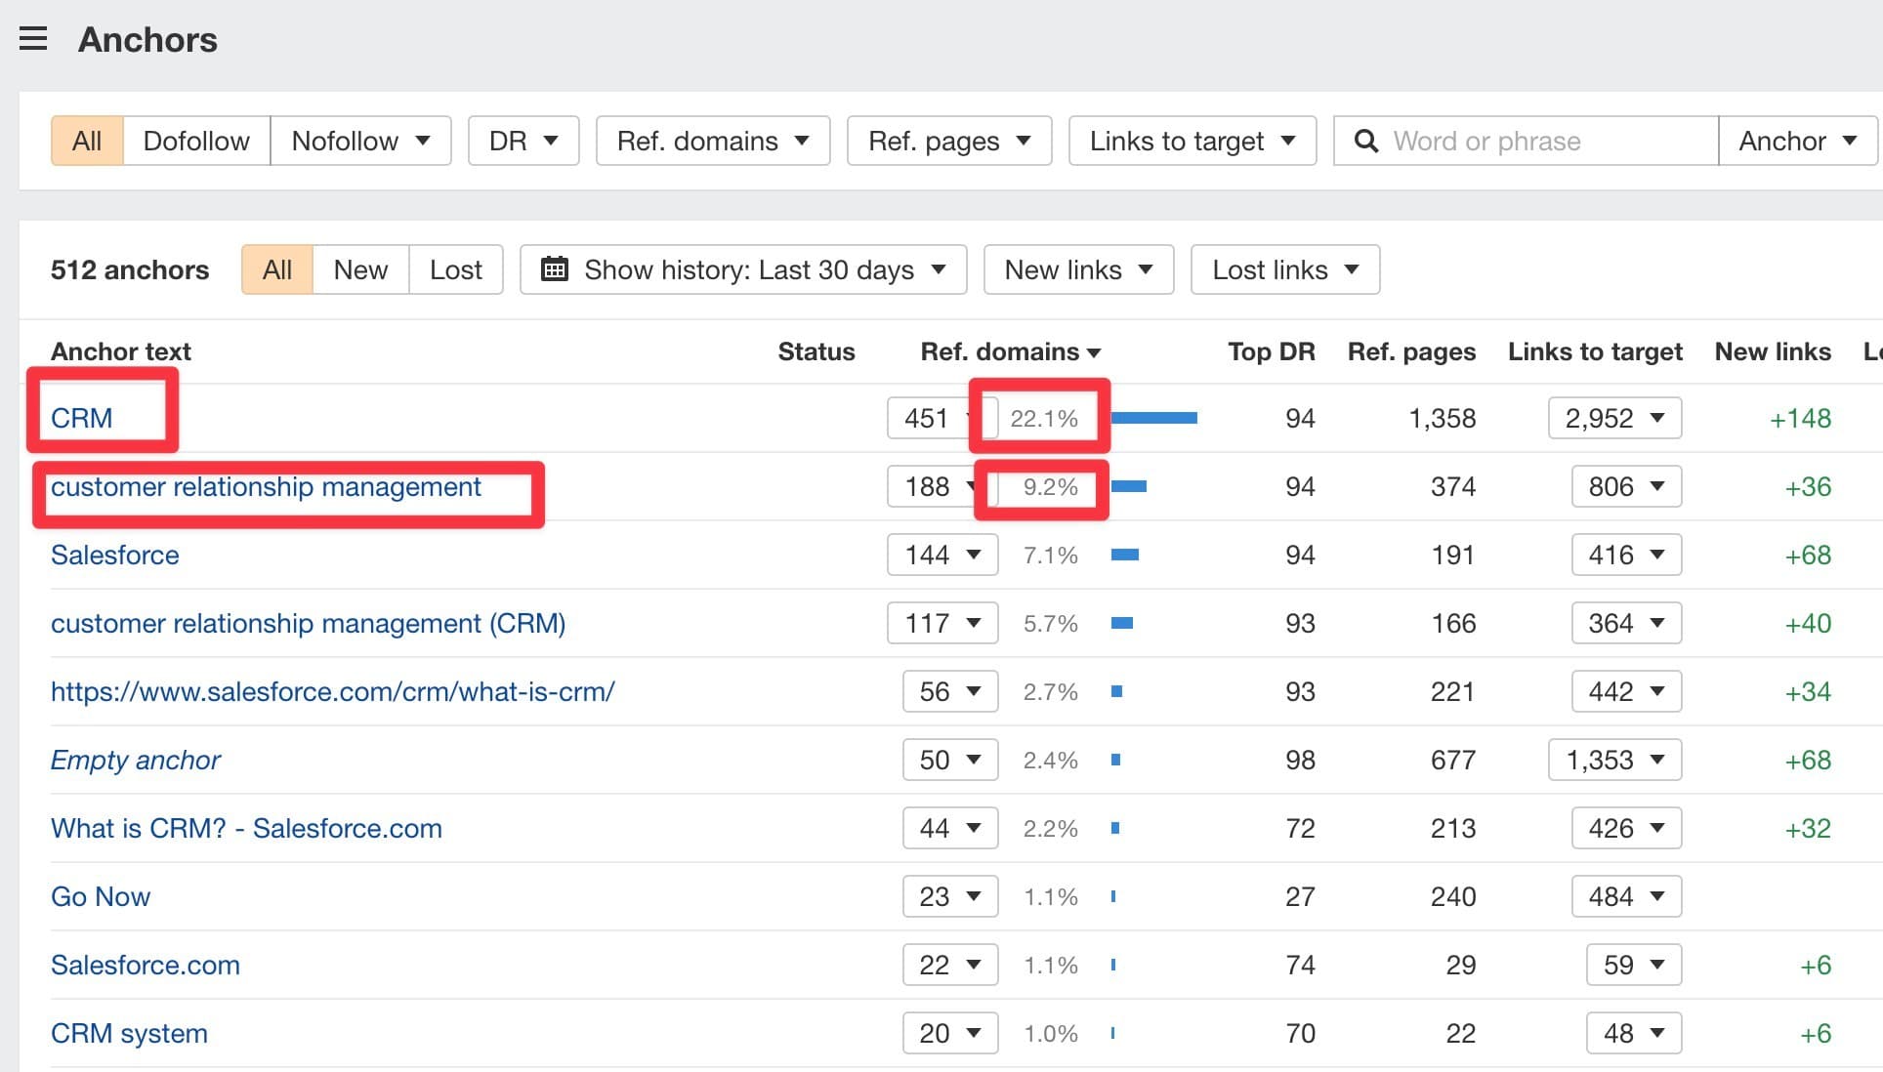Open the Anchor search scope dropdown

[1797, 141]
